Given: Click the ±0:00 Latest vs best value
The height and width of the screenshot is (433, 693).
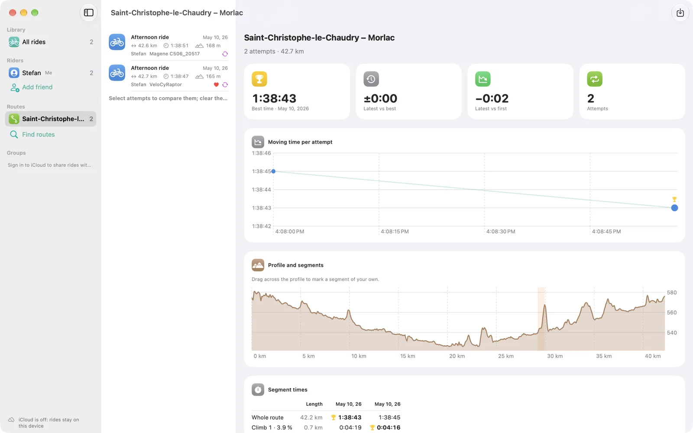Looking at the screenshot, I should (380, 98).
